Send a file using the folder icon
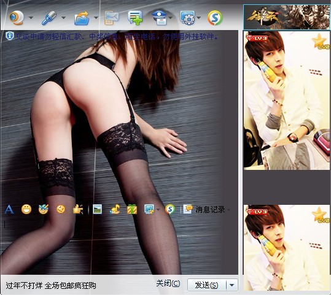The width and height of the screenshot is (331, 295). [82, 18]
